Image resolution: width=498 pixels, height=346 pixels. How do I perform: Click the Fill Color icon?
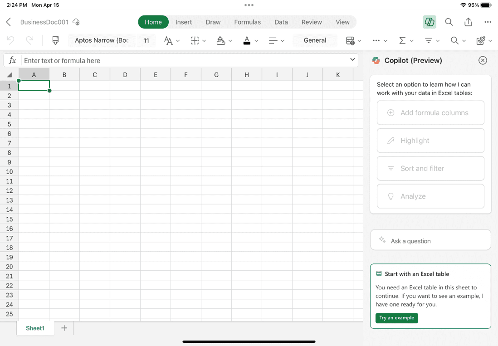tap(221, 40)
